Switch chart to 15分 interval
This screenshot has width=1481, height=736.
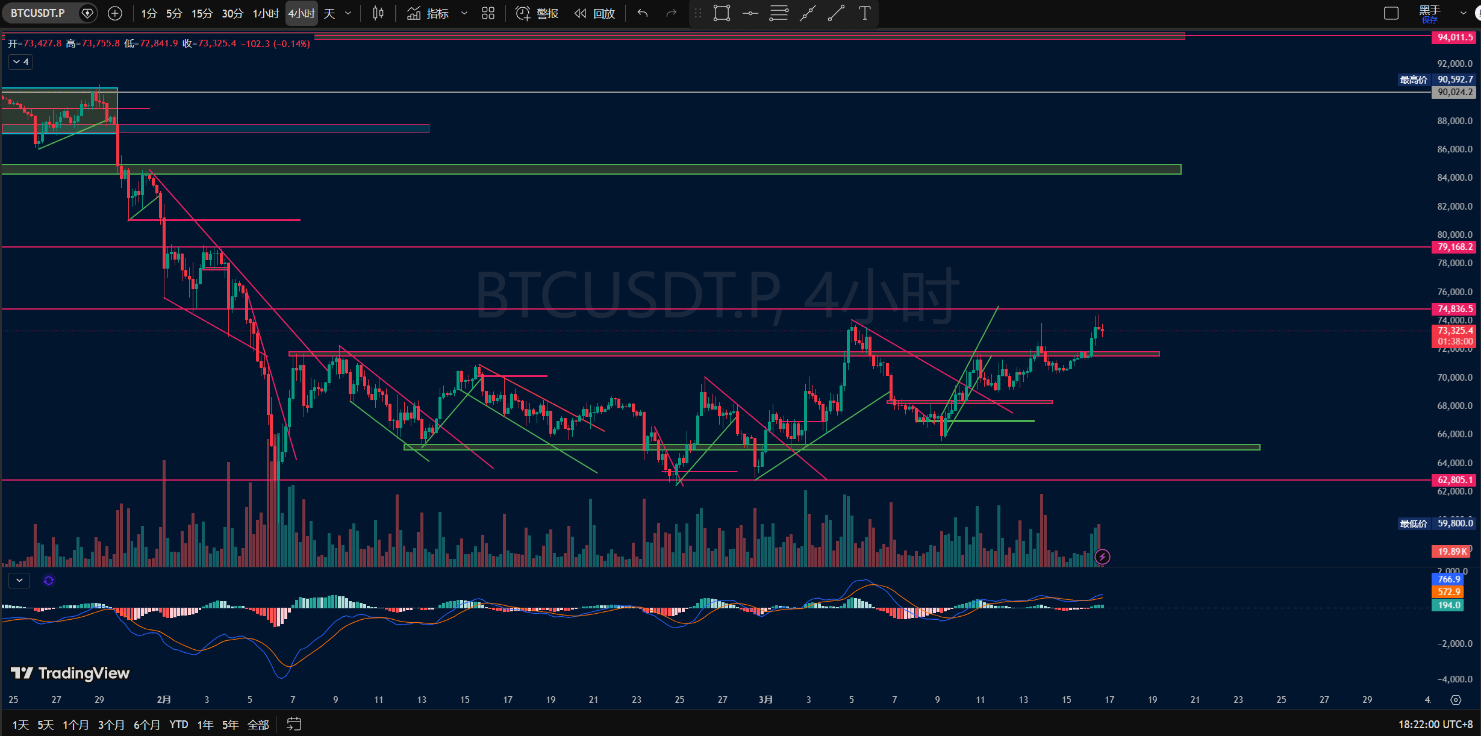point(202,13)
